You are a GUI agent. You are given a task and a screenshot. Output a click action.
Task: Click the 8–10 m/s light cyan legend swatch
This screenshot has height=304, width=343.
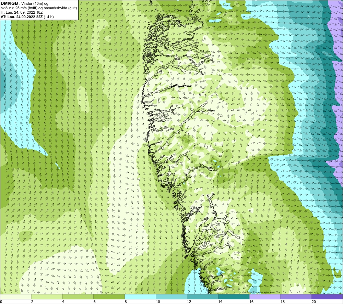point(140,296)
